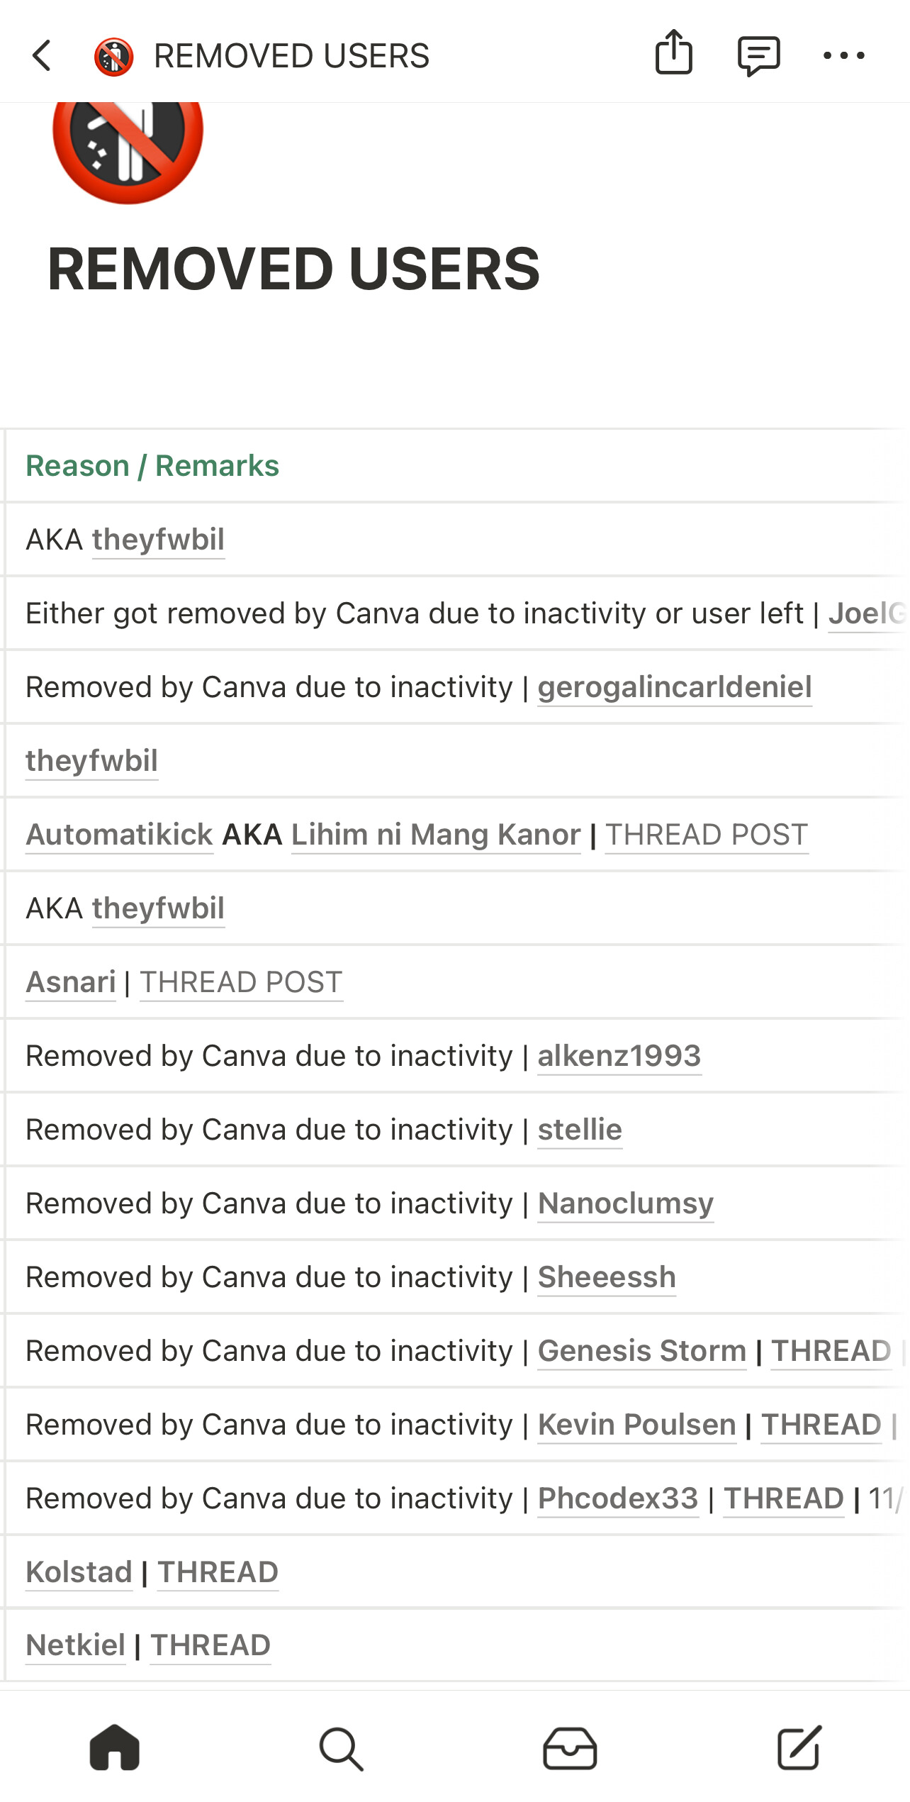The image size is (910, 1802).
Task: Open THREAD link next to Netkiel
Action: 210,1645
